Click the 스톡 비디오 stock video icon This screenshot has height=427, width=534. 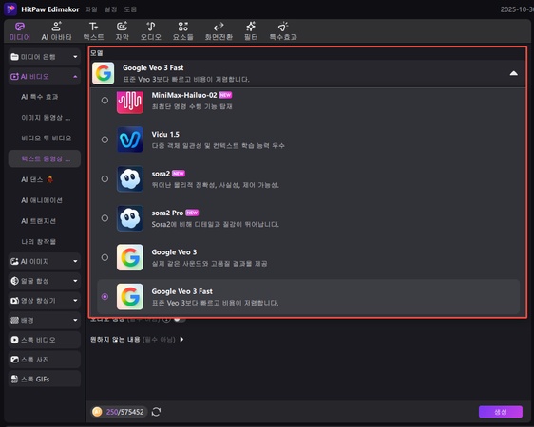click(14, 340)
